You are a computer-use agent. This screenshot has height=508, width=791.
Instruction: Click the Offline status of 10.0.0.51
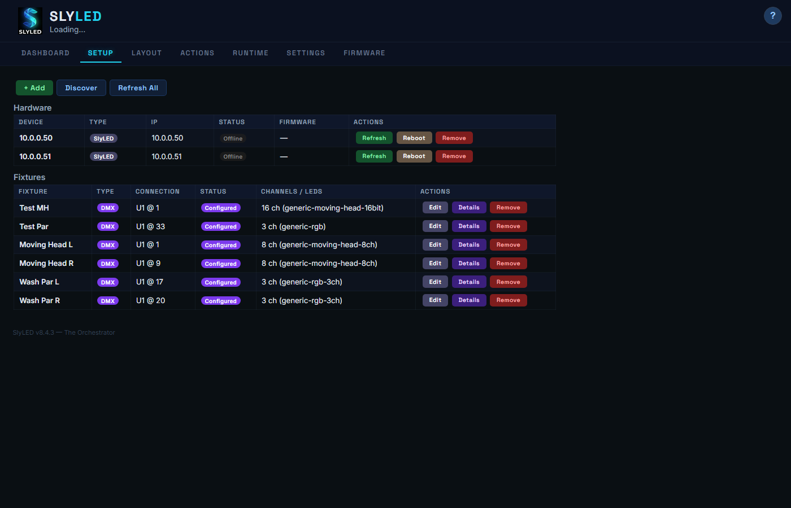pos(233,157)
